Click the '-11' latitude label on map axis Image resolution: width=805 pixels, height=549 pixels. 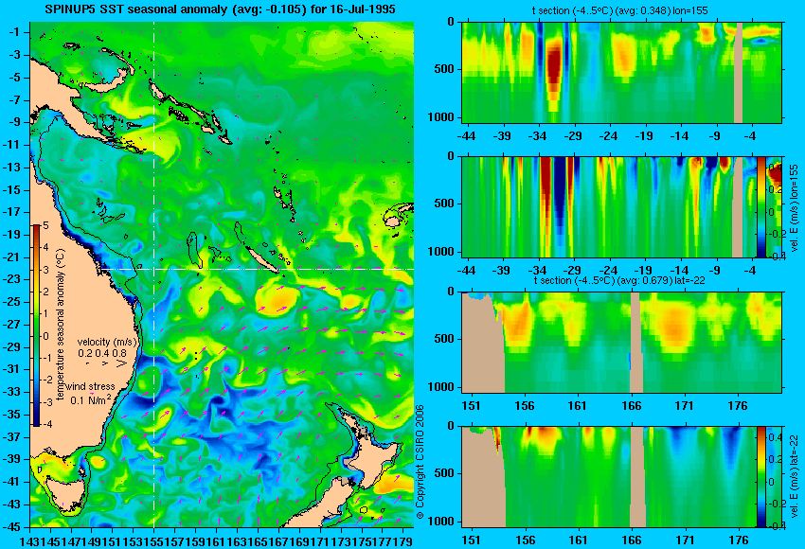(x=12, y=145)
